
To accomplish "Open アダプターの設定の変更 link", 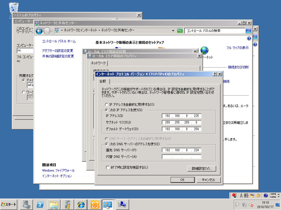I will pos(57,51).
